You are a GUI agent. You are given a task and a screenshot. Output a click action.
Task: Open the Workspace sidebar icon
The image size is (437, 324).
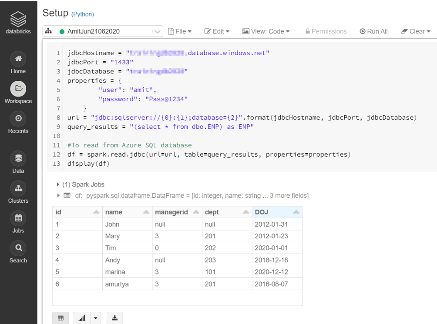pyautogui.click(x=18, y=89)
